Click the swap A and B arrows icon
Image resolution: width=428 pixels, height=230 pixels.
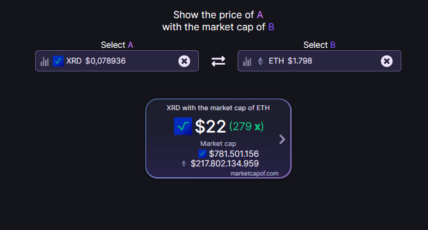[218, 61]
